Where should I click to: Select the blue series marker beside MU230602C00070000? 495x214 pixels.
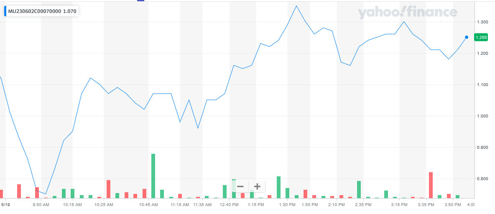5,11
